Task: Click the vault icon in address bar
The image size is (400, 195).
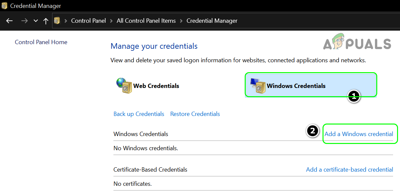Action: coord(57,21)
